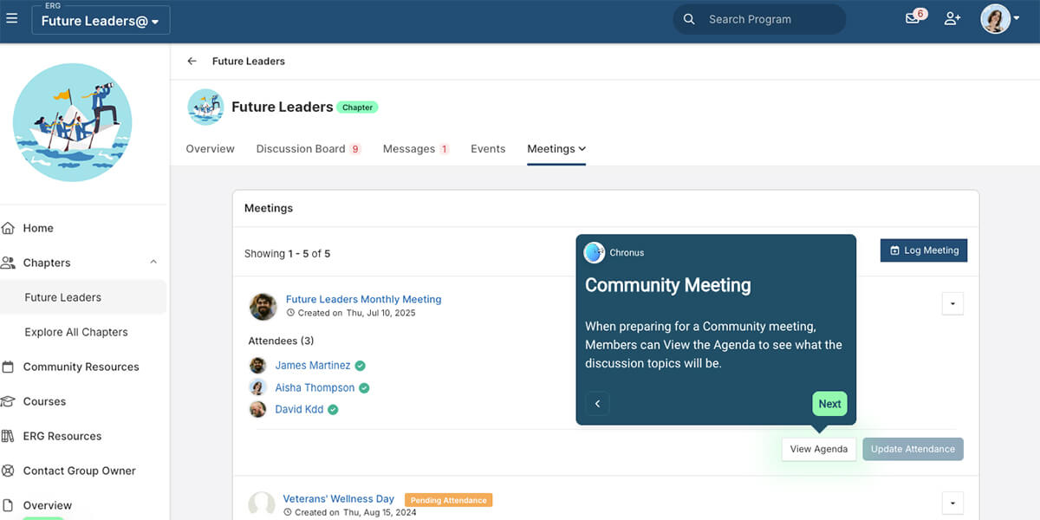Image resolution: width=1040 pixels, height=520 pixels.
Task: Open the inbox with 6 notifications
Action: coord(912,18)
